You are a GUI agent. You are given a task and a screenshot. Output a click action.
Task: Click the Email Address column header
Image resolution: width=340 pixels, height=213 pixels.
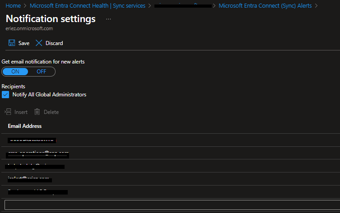click(x=25, y=126)
